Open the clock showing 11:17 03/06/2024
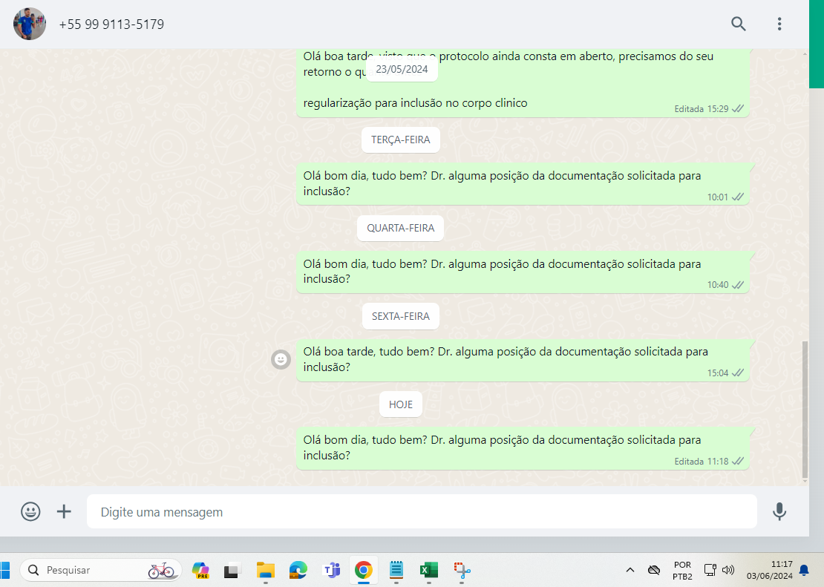The width and height of the screenshot is (824, 587). (x=769, y=570)
